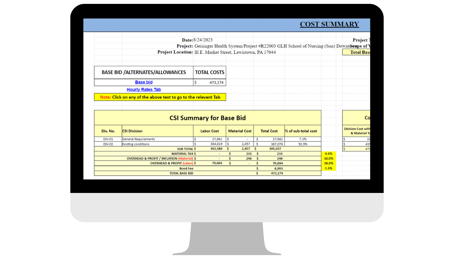Select the 9.5% material tax rate cell
Viewport: 454px width, 259px height.
pyautogui.click(x=329, y=153)
